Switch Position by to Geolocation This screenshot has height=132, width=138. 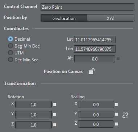[x=64, y=18]
